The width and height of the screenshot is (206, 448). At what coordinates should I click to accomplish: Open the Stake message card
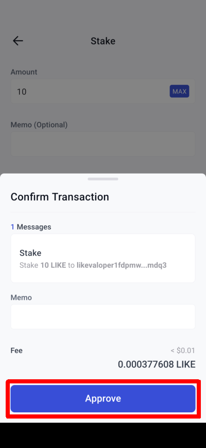click(103, 258)
